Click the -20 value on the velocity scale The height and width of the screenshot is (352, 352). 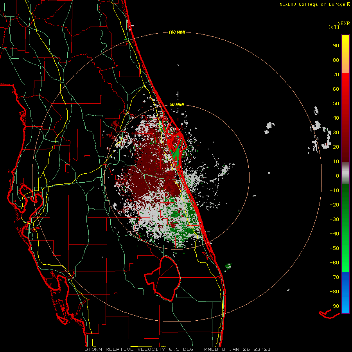click(334, 205)
